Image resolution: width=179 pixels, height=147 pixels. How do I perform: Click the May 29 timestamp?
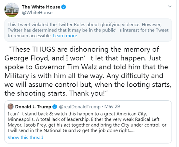[112, 106]
